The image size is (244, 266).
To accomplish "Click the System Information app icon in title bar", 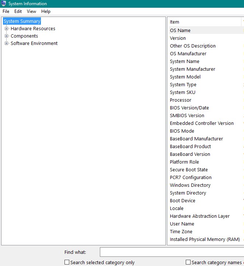I will pos(3,3).
